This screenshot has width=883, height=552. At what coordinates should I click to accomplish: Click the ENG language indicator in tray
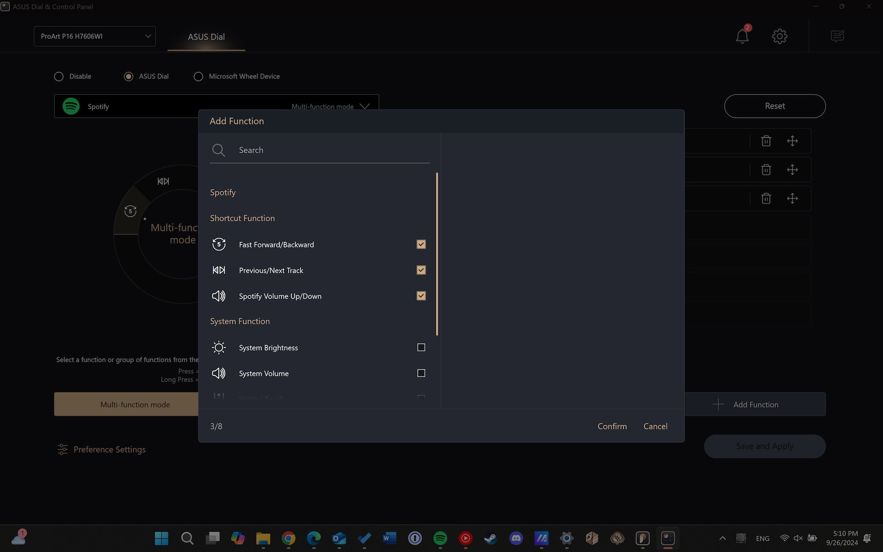click(x=763, y=538)
